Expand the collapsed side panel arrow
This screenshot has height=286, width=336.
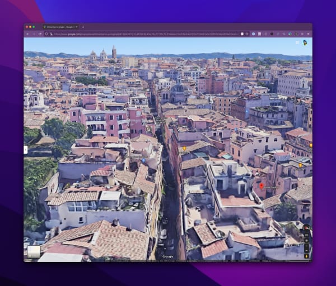click(26, 150)
